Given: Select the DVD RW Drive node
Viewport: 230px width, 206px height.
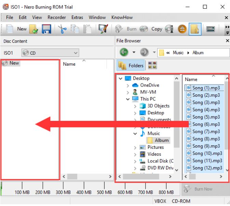Looking at the screenshot, I should coord(161,168).
